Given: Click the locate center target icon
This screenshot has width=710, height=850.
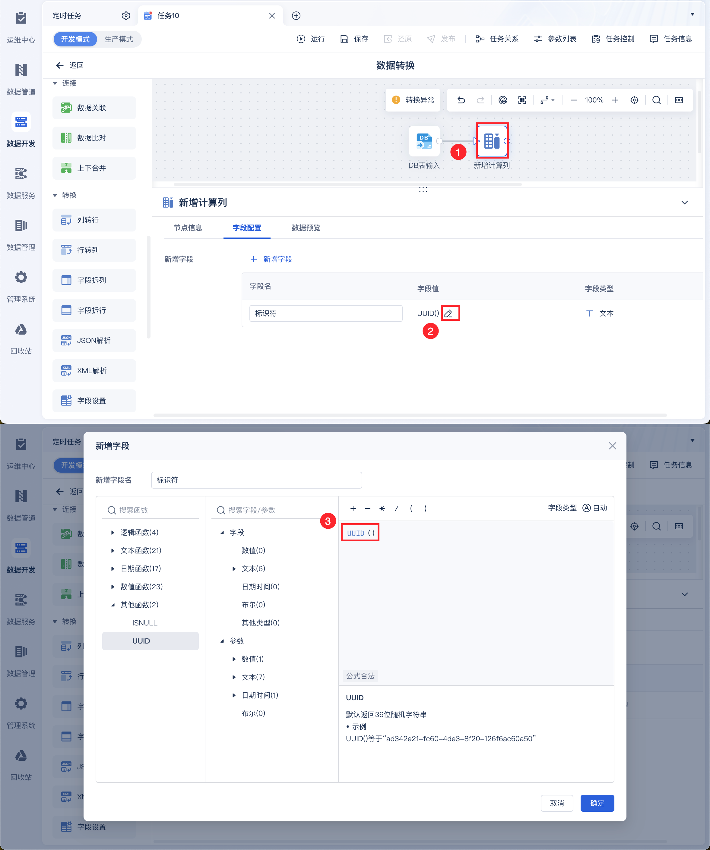Looking at the screenshot, I should 634,100.
